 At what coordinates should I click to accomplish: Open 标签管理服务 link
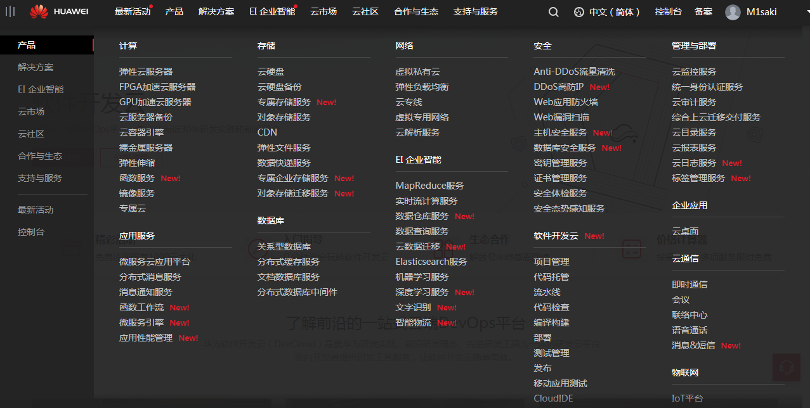click(698, 178)
